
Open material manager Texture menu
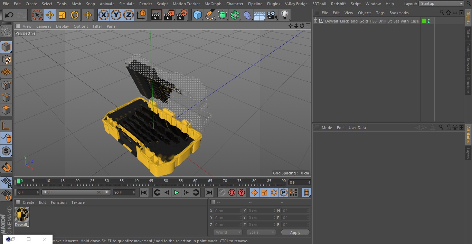(78, 202)
